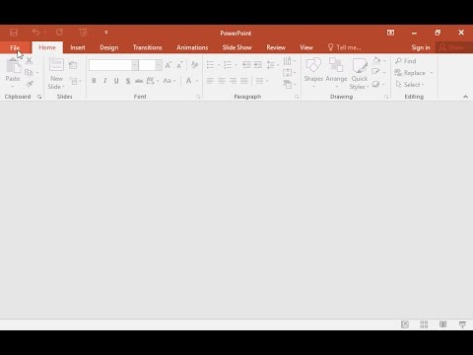Image resolution: width=473 pixels, height=355 pixels.
Task: Open the File tab
Action: click(x=15, y=47)
